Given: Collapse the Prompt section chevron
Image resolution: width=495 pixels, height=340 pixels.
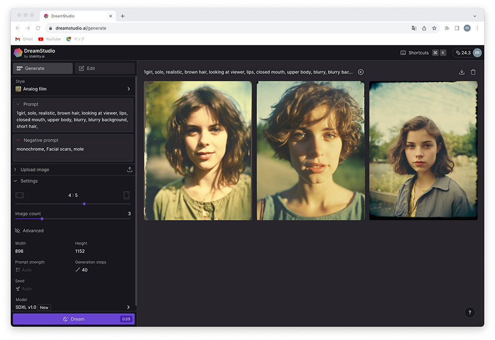Looking at the screenshot, I should 18,104.
